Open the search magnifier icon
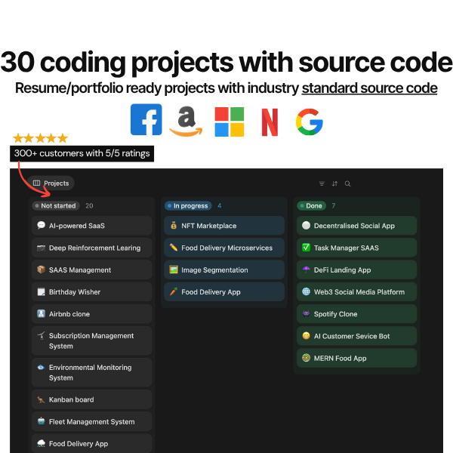 (347, 183)
